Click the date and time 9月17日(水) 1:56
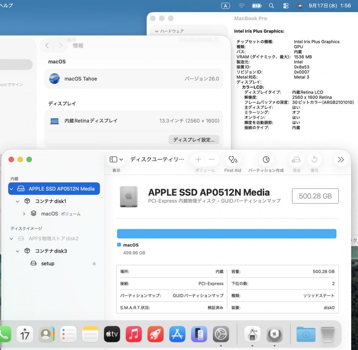The image size is (358, 350). point(329,6)
